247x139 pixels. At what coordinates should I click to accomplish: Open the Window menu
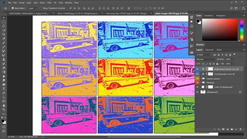(x=68, y=3)
